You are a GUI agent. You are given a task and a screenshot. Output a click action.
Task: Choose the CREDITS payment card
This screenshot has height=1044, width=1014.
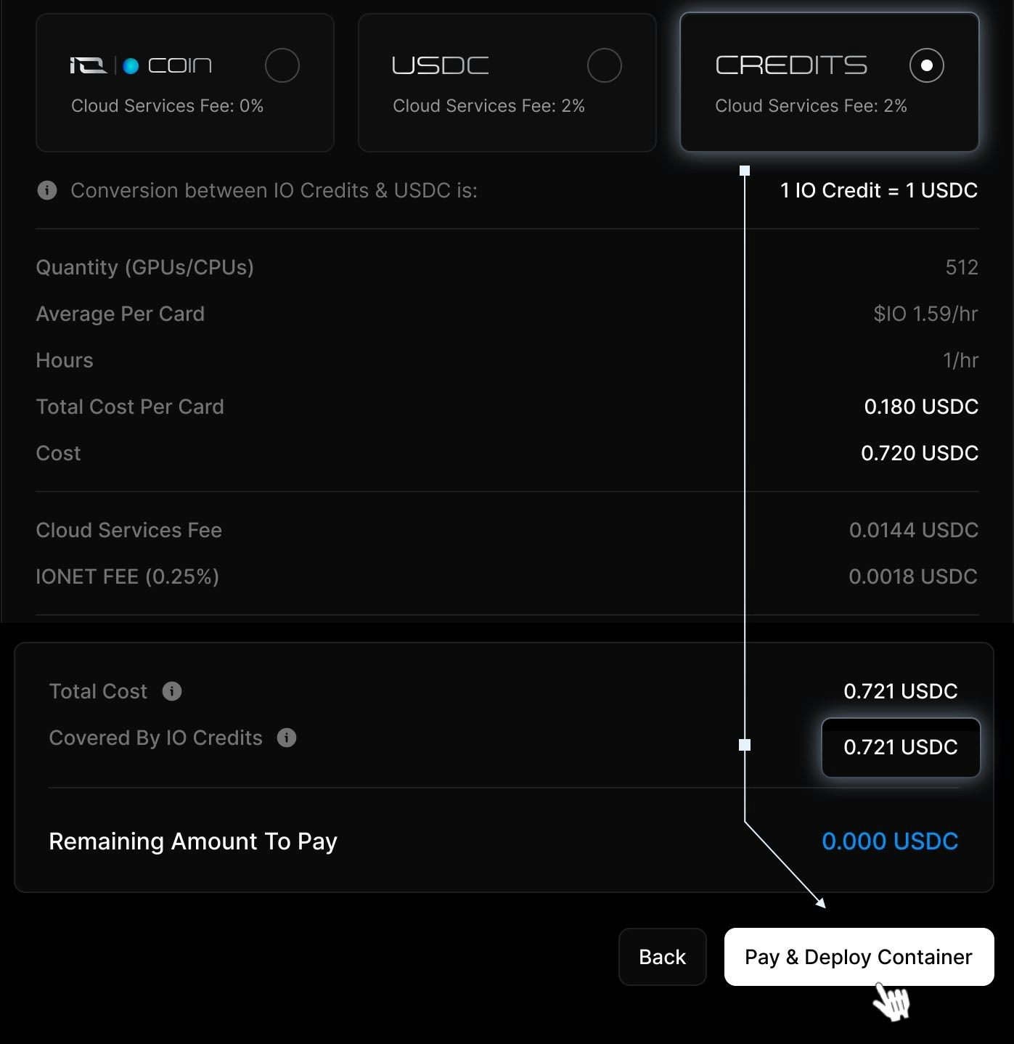(x=830, y=83)
